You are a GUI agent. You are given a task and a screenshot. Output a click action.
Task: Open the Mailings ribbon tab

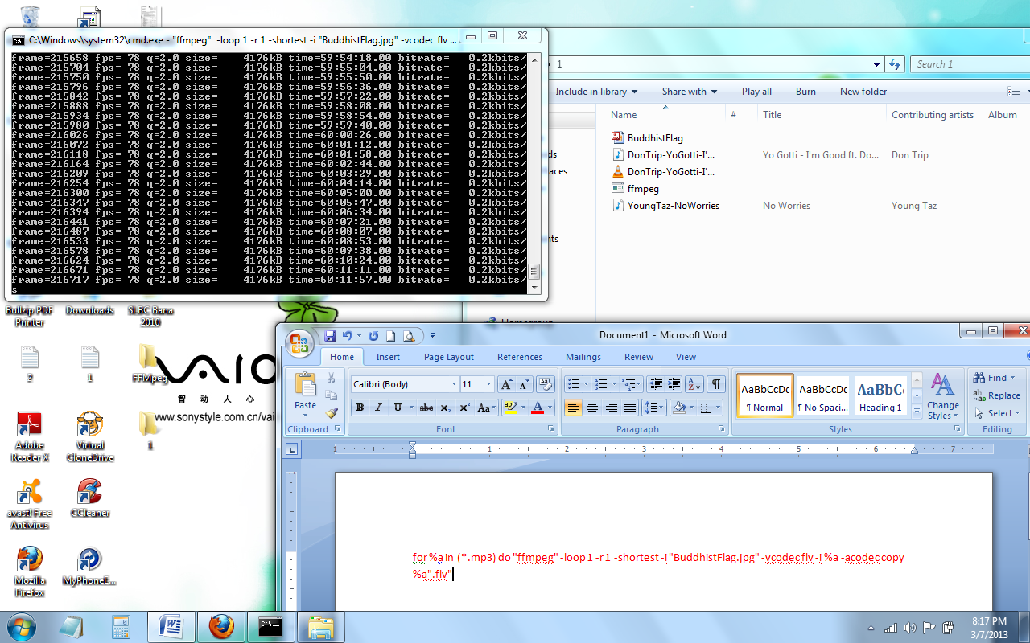click(583, 357)
